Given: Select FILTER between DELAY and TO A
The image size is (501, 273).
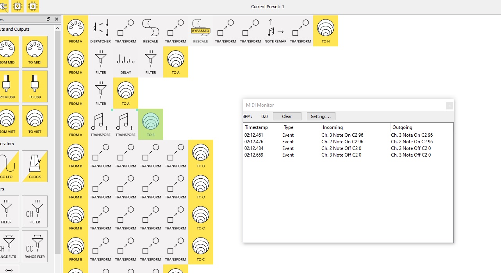Looking at the screenshot, I should 151,62.
